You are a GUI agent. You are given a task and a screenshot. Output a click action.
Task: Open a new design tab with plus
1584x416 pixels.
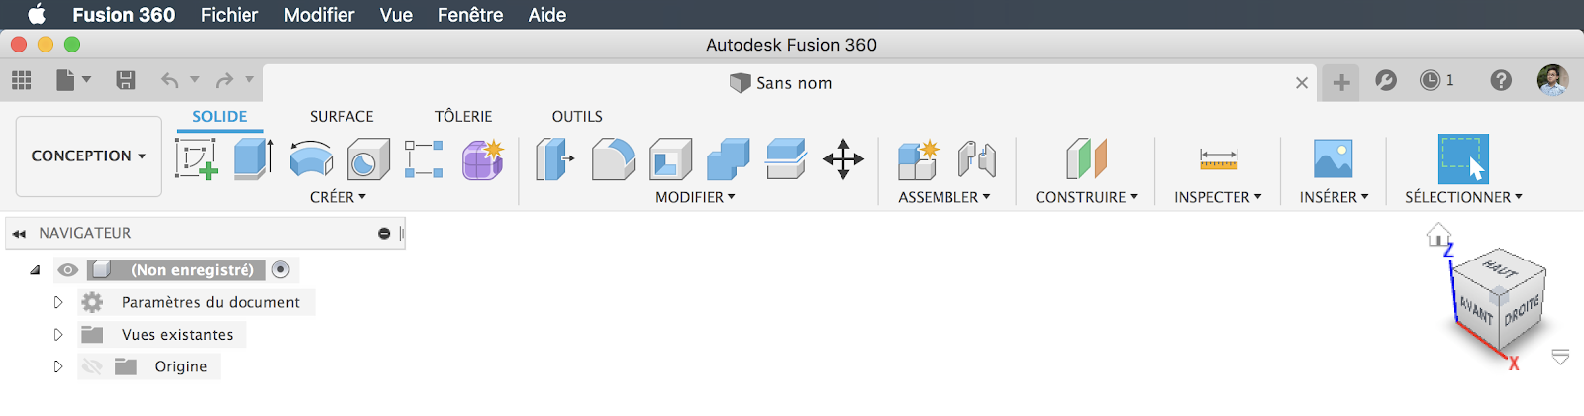[x=1341, y=83]
